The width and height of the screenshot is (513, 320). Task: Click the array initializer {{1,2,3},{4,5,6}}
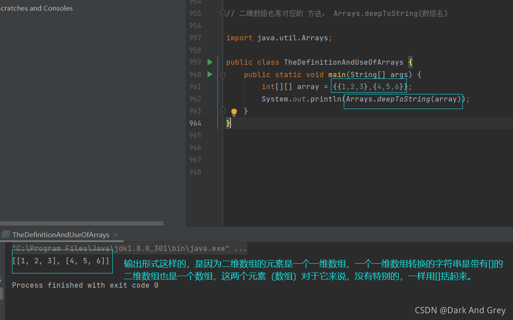[370, 87]
